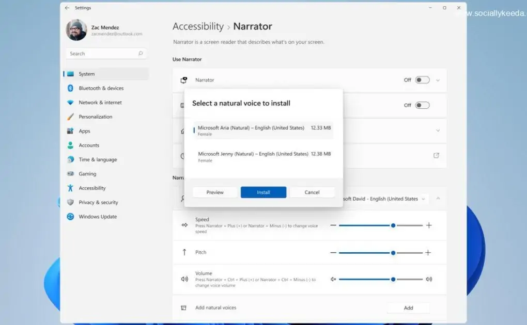The image size is (527, 325).
Task: Click the Volume slider handle
Action: click(x=393, y=279)
